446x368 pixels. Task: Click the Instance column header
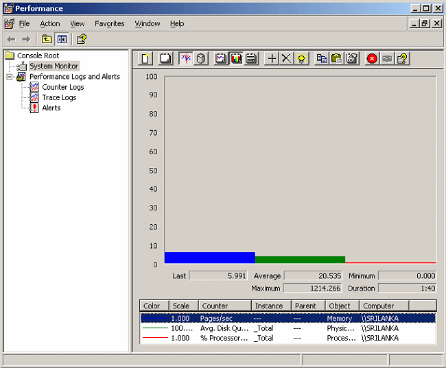click(271, 306)
